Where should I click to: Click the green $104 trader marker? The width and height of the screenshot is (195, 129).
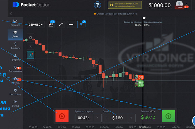pyautogui.click(x=139, y=85)
